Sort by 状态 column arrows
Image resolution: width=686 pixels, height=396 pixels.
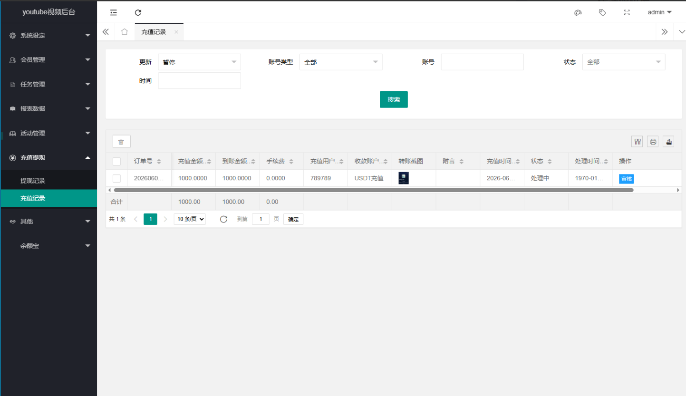[x=550, y=162]
